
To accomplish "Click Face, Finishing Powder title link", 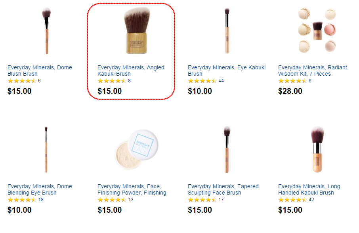I will coord(132,189).
